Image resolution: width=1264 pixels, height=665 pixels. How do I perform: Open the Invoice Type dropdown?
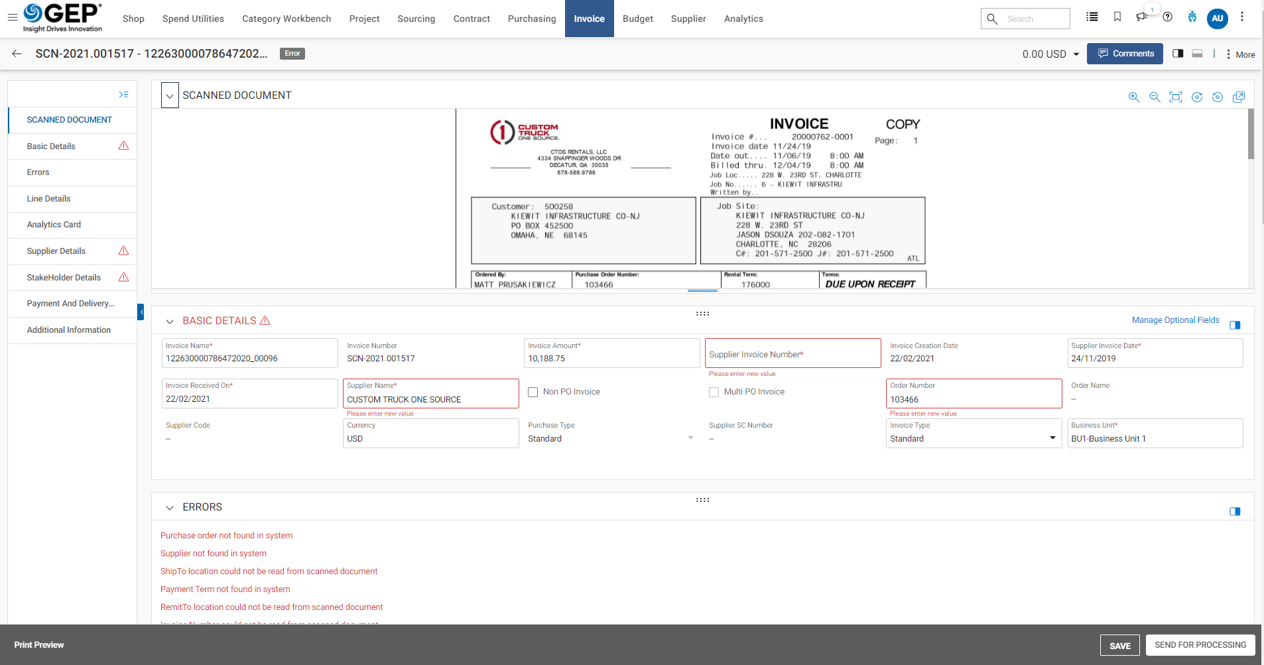(1052, 438)
